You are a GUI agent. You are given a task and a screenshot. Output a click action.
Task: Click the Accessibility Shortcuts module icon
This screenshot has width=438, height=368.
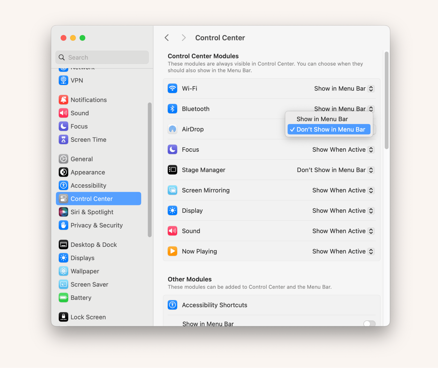(x=172, y=305)
